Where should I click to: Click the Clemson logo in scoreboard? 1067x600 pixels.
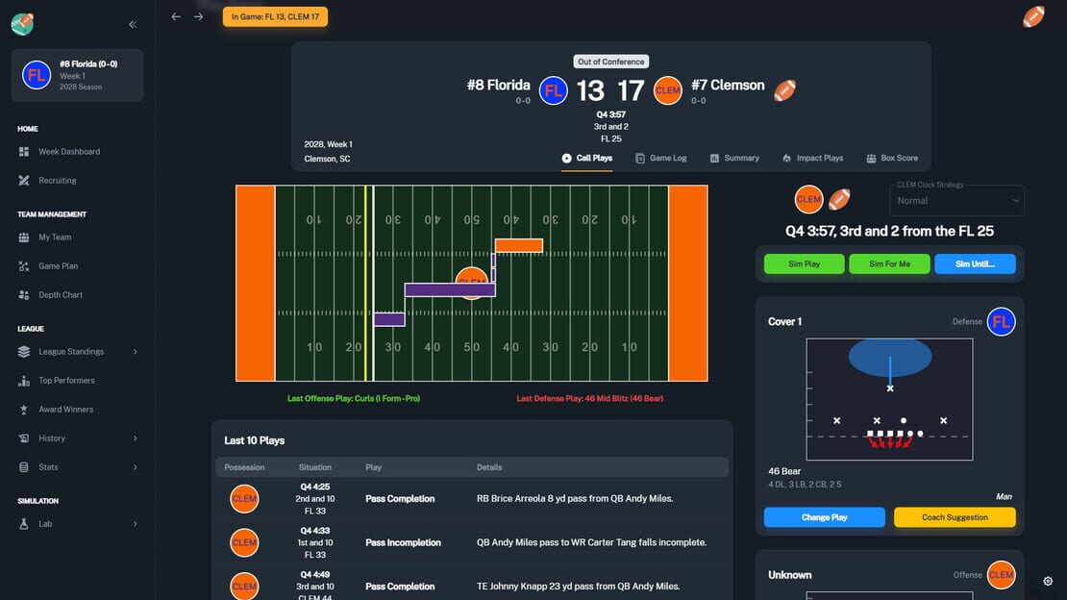(667, 90)
